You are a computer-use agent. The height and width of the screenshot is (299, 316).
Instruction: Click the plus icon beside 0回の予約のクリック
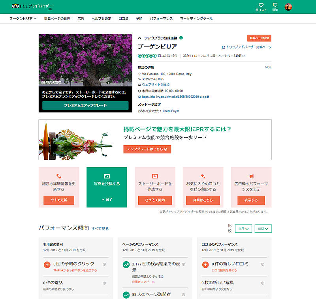(47, 265)
